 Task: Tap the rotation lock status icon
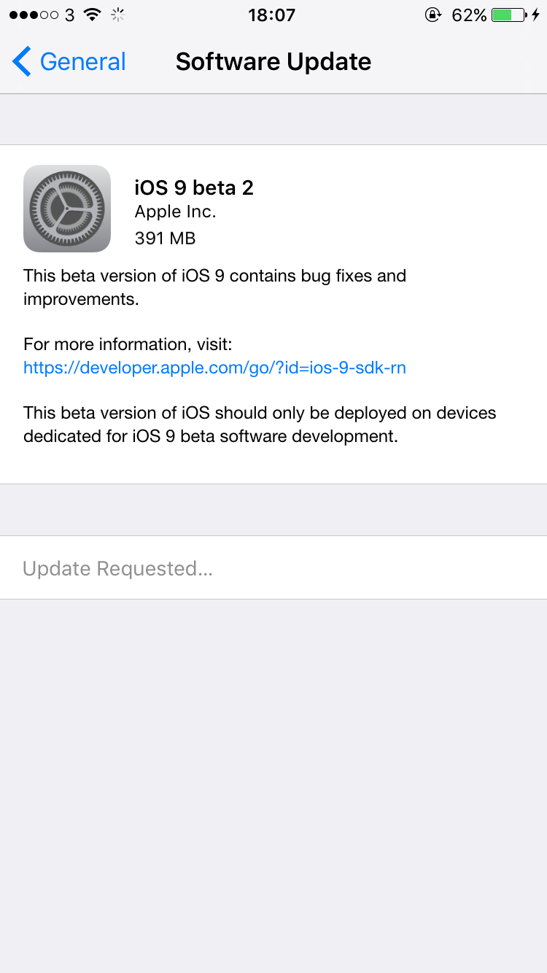coord(433,15)
